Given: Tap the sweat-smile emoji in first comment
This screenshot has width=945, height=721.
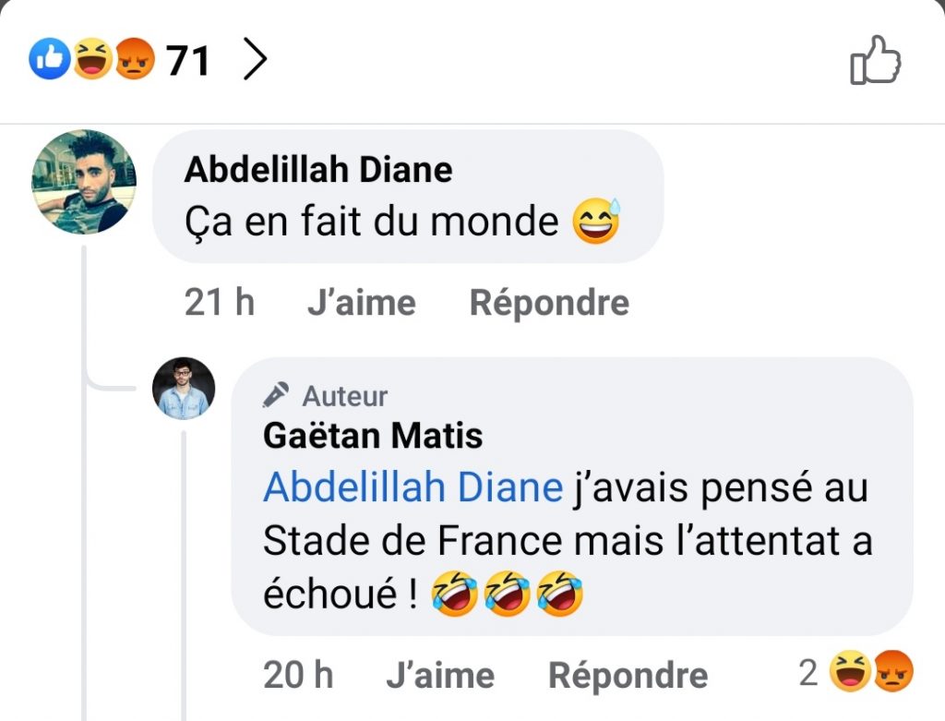Looking at the screenshot, I should point(596,222).
